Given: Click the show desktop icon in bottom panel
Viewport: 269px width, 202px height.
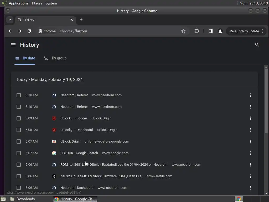Looking at the screenshot, I should coord(3,199).
